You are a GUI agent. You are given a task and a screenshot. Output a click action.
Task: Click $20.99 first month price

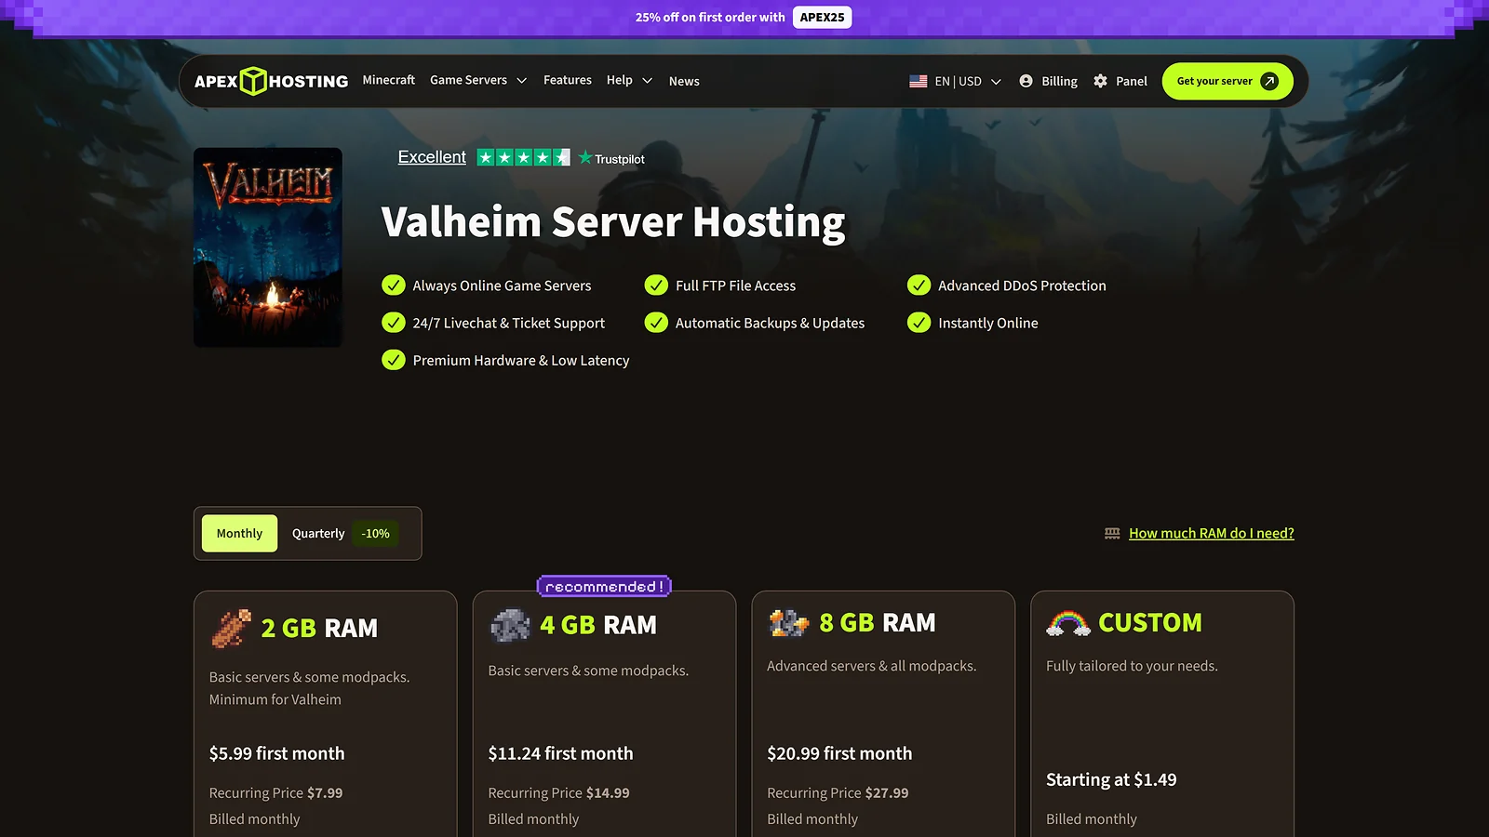point(839,753)
